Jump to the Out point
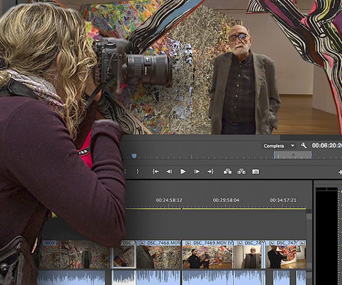 coord(210,172)
